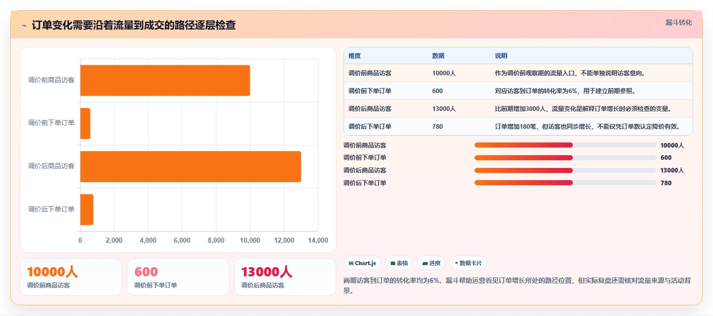Click the chart y-axis label 调价前下单订单
This screenshot has width=713, height=316.
(x=51, y=123)
